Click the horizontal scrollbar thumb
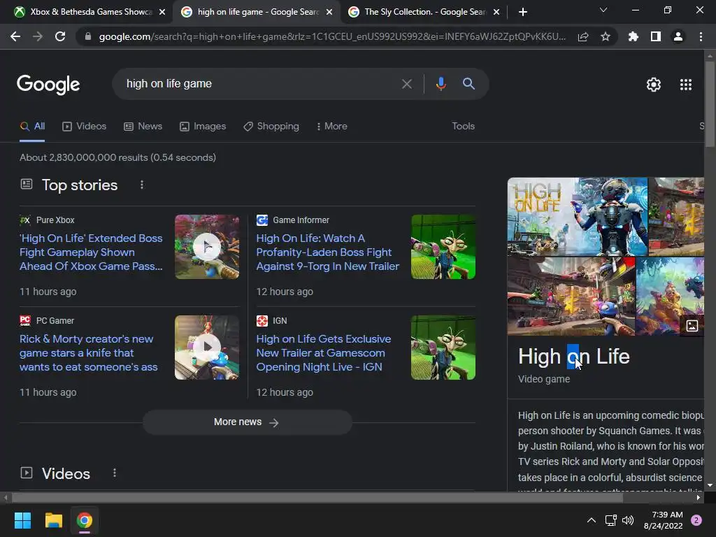716x537 pixels. click(x=317, y=497)
